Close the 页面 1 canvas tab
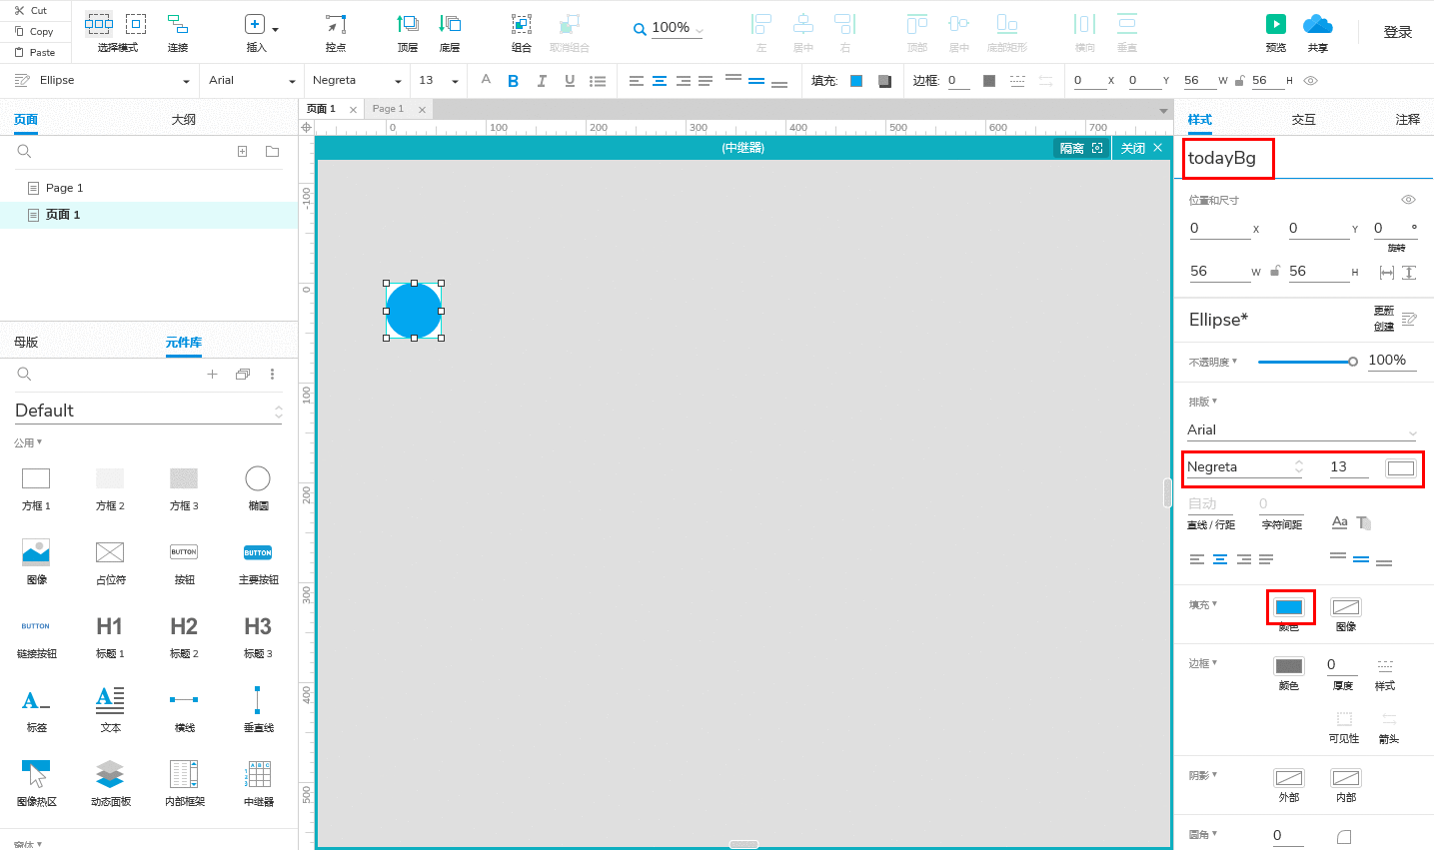 pos(353,109)
